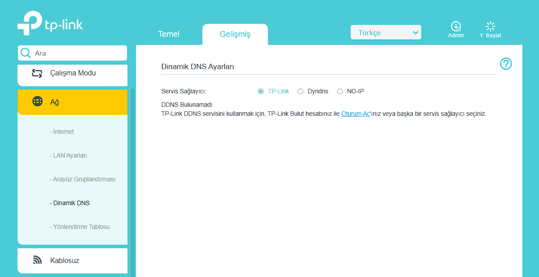Screen dimensions: 539x277
Task: Click the Kablosuz wireless signal icon
Action: coord(38,260)
